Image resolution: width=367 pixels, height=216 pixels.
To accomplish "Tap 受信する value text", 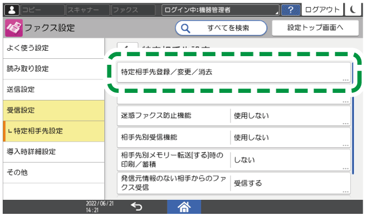I will pos(248,183).
